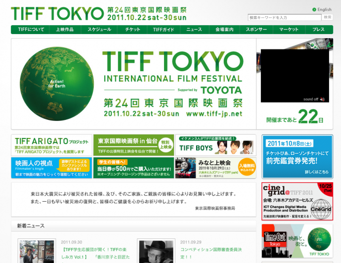Click the Thomas train image

click(186, 168)
